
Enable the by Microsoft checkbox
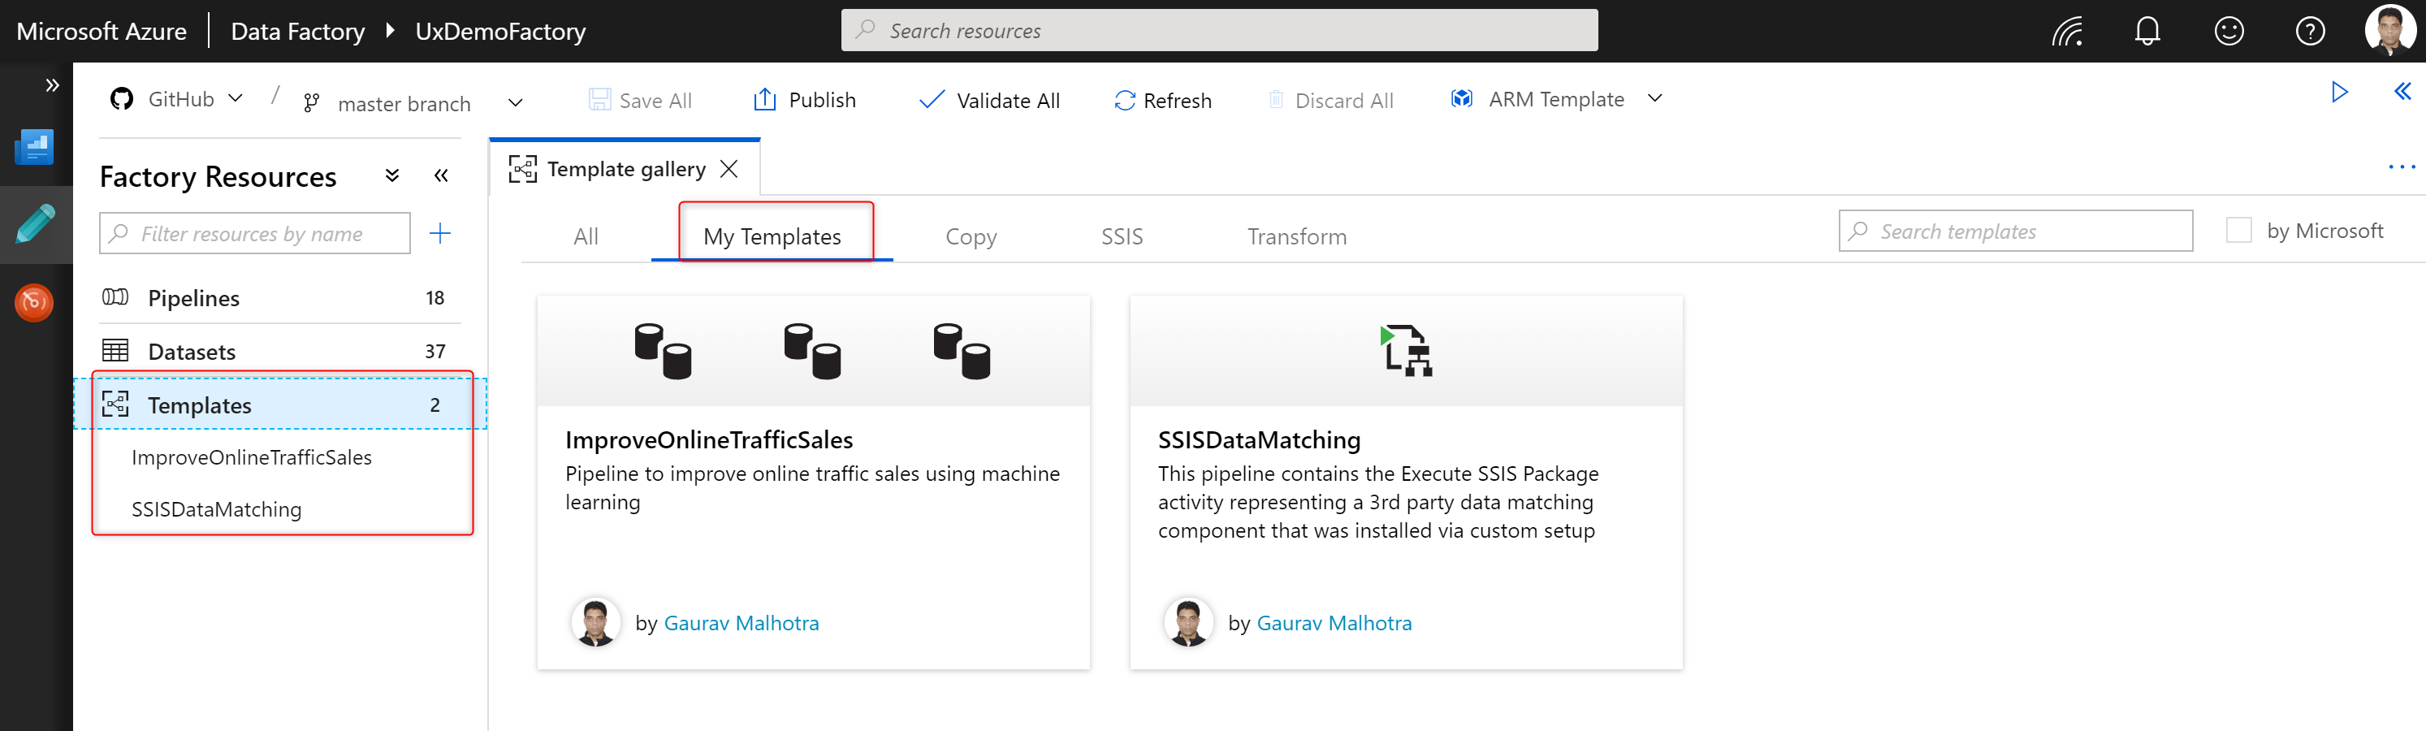click(x=2238, y=231)
